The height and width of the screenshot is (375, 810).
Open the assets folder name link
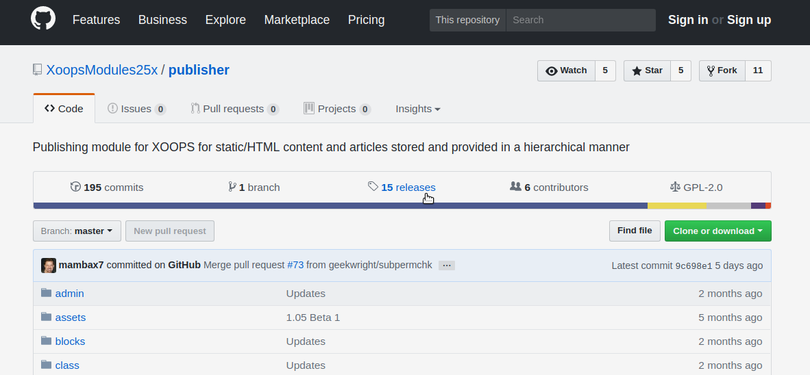point(71,318)
